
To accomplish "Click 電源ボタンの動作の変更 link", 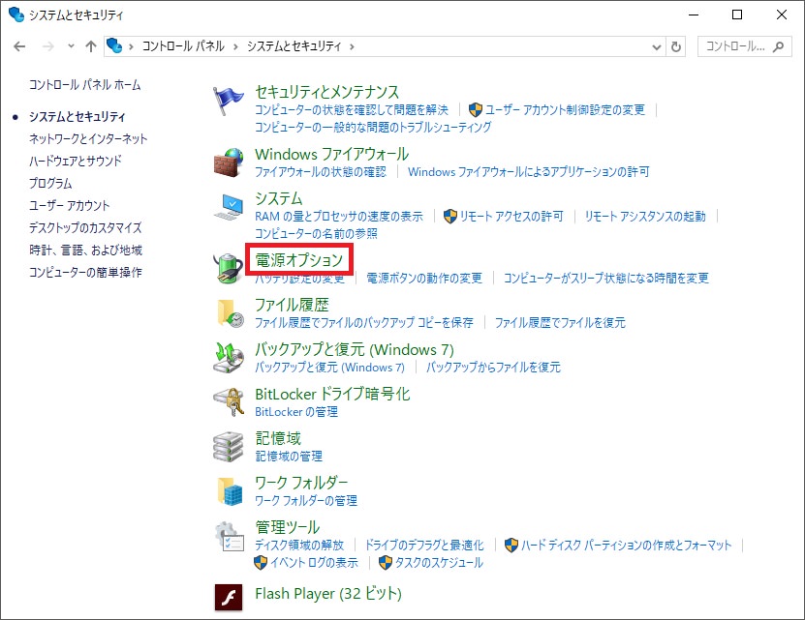I will pyautogui.click(x=424, y=278).
